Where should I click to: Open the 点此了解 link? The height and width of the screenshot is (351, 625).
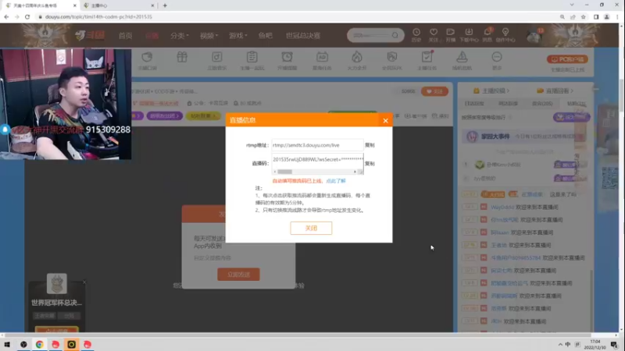point(336,181)
